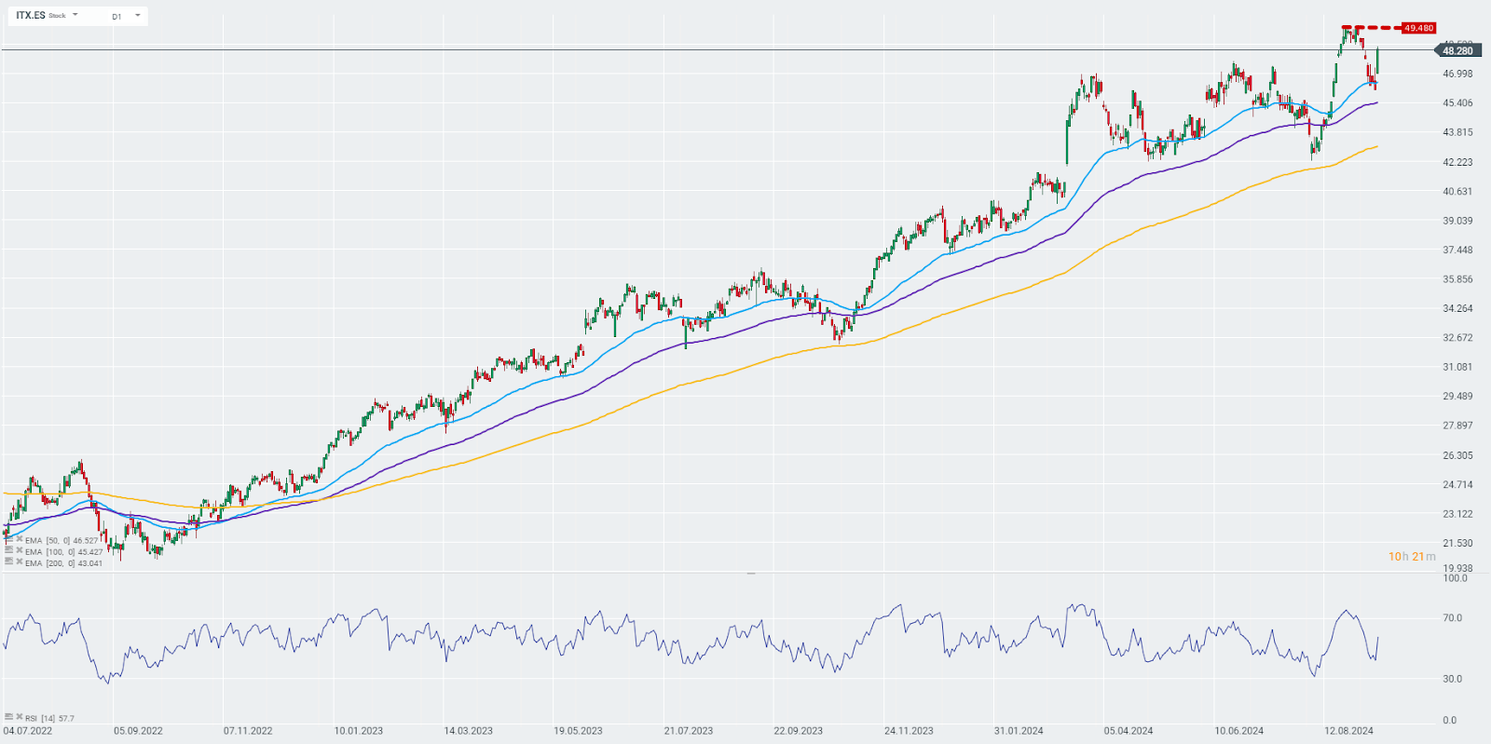Click the 07.11.2022 date label

(x=248, y=731)
